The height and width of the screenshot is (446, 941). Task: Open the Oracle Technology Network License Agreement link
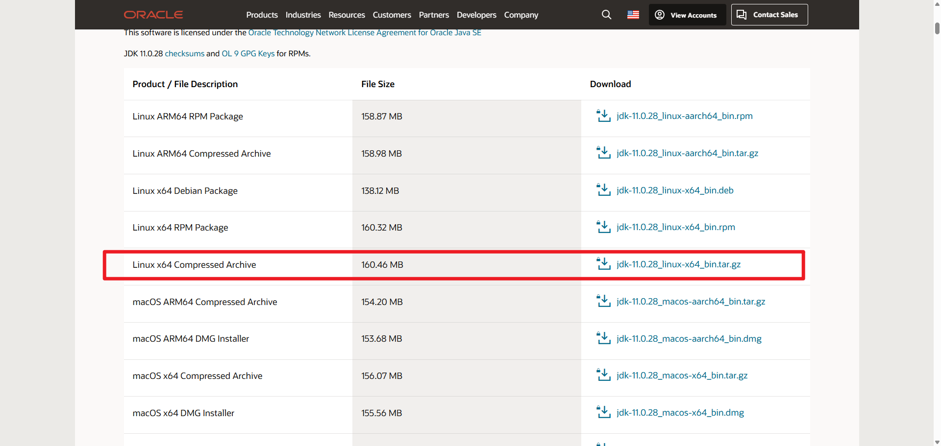tap(365, 33)
